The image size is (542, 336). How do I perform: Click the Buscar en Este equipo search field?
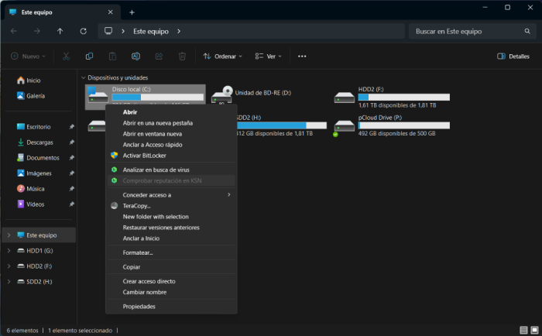tap(465, 32)
